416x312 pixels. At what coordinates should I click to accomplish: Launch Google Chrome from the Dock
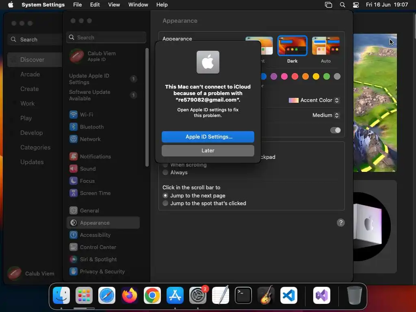(152, 295)
